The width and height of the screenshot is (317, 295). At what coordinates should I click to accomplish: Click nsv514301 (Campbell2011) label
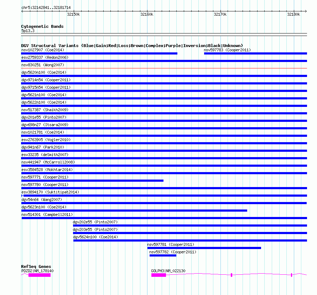click(47, 214)
